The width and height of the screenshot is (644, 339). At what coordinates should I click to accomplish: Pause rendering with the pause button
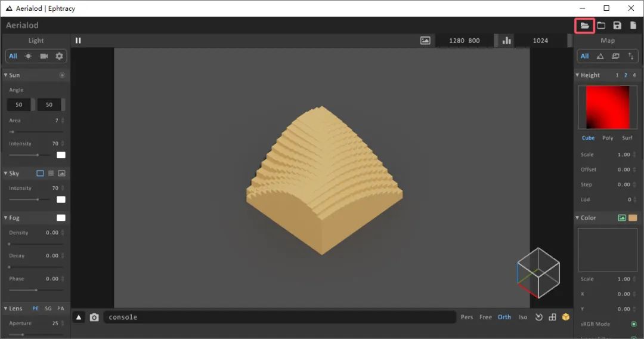[78, 40]
